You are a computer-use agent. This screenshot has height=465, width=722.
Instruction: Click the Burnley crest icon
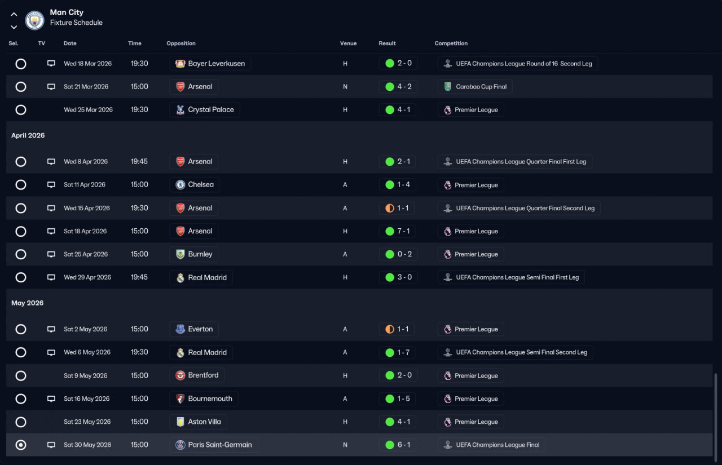180,254
